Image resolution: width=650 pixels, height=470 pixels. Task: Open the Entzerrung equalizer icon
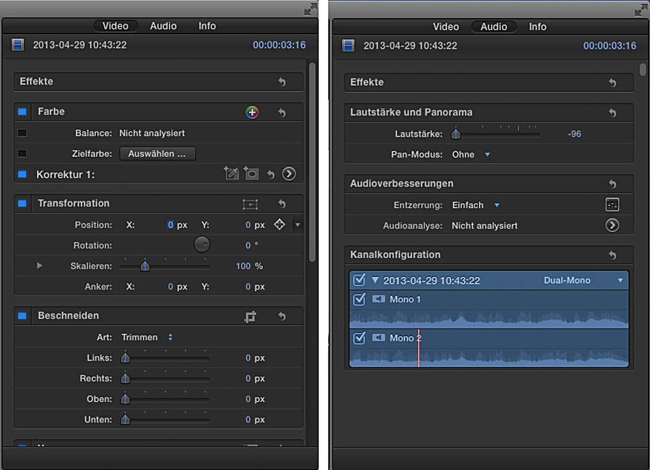click(612, 205)
